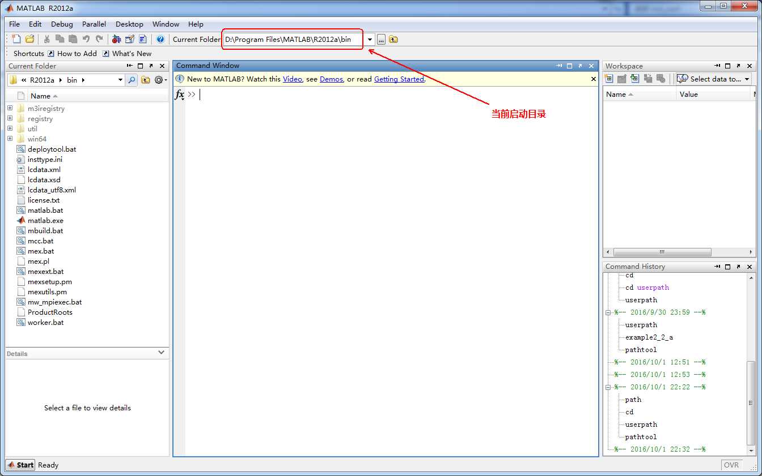Create a new script with toolbar icon

pos(16,39)
